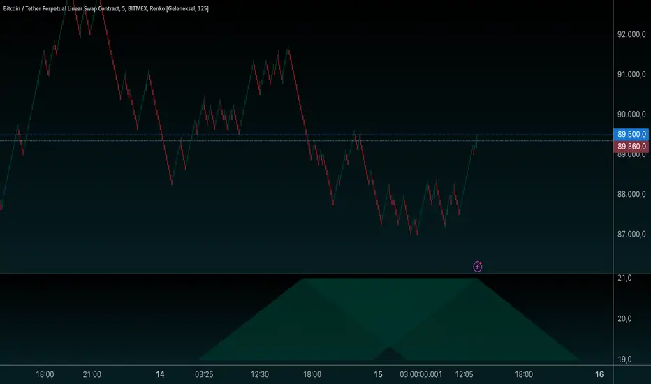
Task: Click the 12:30 time axis label
Action: (260, 374)
